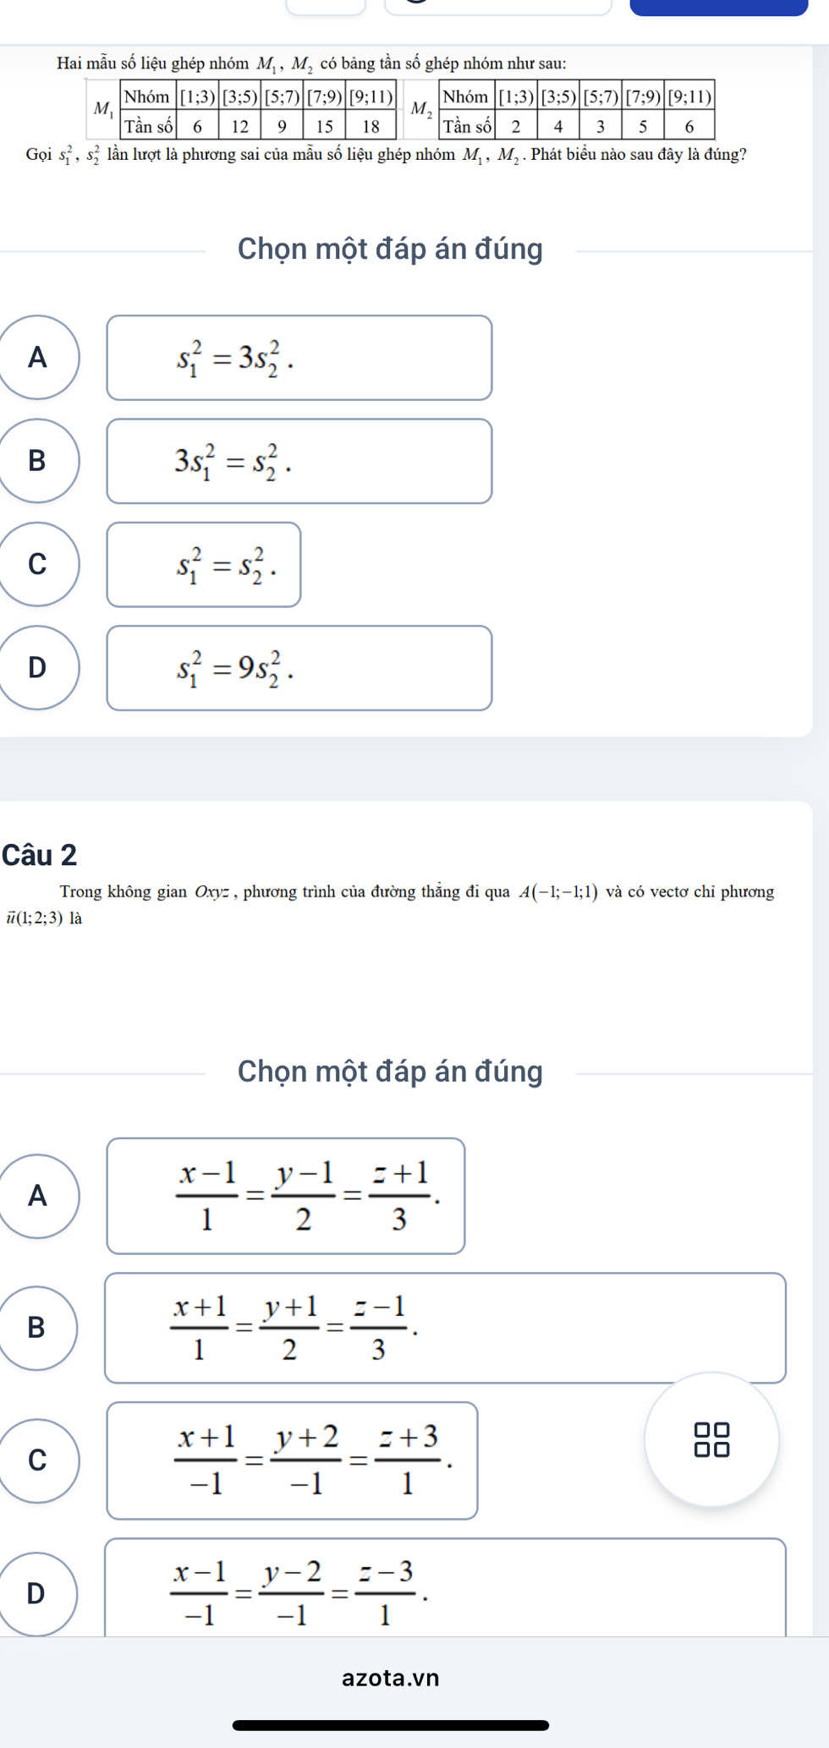Image resolution: width=829 pixels, height=1748 pixels.
Task: Select radio A for the variance question
Action: pyautogui.click(x=38, y=358)
